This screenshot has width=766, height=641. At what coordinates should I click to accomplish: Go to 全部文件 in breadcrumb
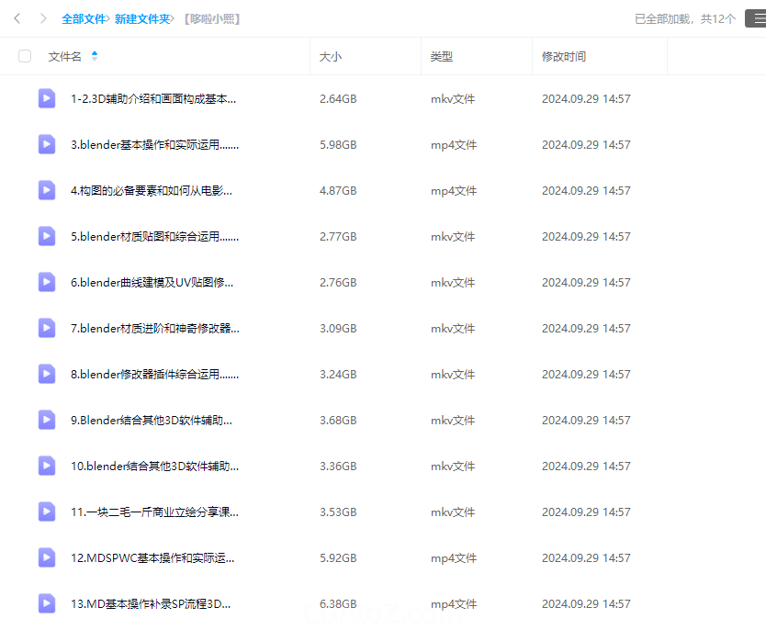84,18
